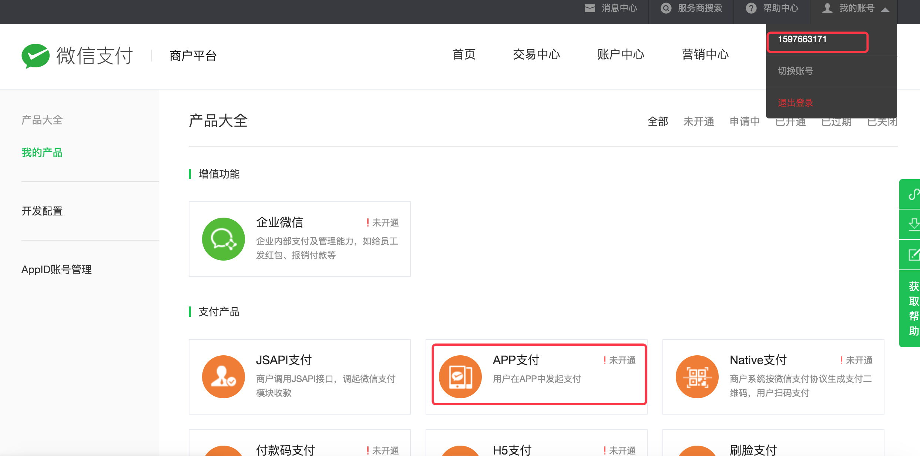Image resolution: width=920 pixels, height=456 pixels.
Task: Click the WeChat Pay logo
Action: [36, 56]
